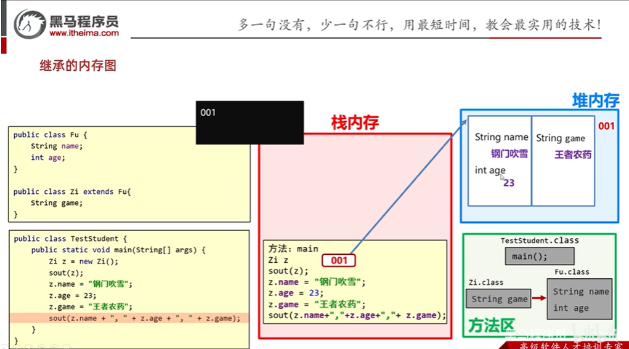Click the String name field in heap memory
629x349 pixels.
tap(501, 137)
